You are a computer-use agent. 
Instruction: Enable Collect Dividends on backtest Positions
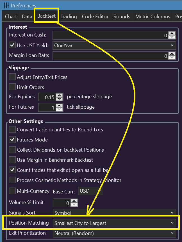coord(12,150)
